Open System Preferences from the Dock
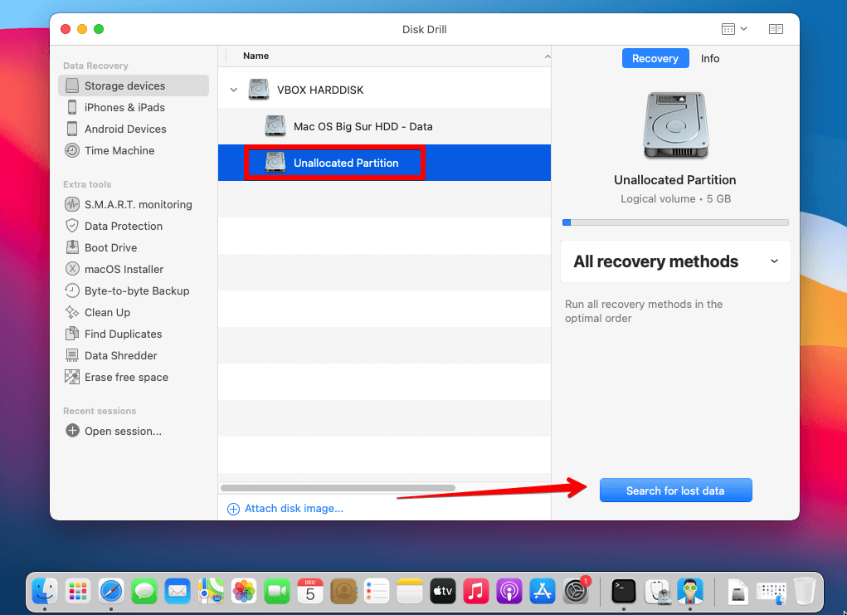The image size is (847, 615). pos(576,591)
